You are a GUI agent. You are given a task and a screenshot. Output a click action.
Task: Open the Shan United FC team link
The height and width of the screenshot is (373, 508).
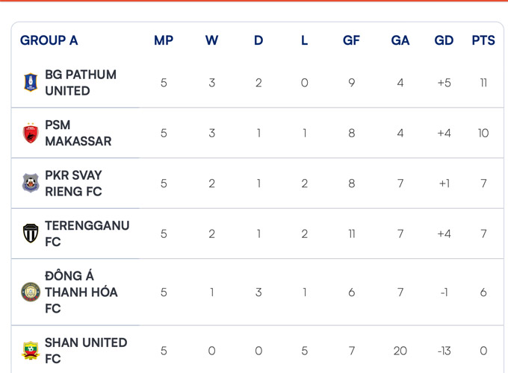(86, 351)
